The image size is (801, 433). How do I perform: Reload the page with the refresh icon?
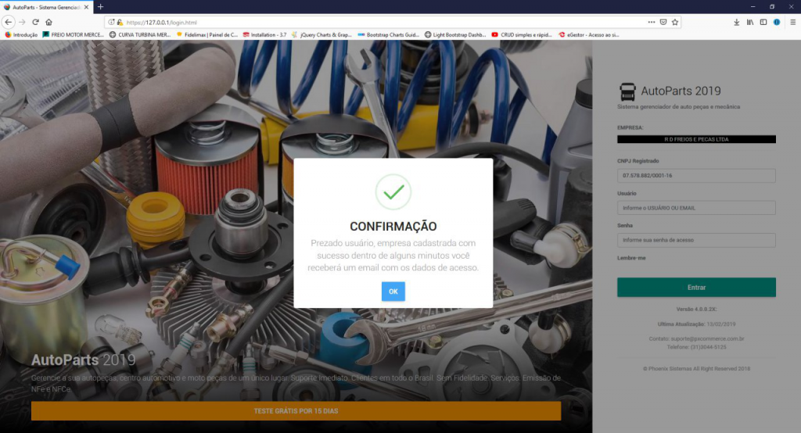pyautogui.click(x=35, y=22)
